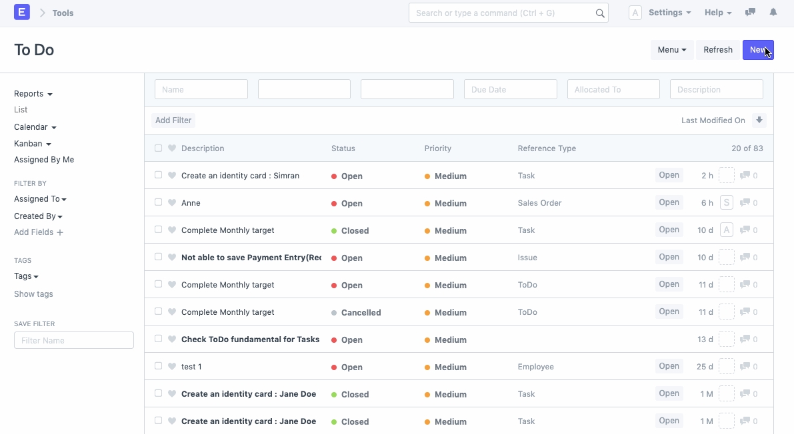
Task: Toggle sort direction arrow button
Action: (x=759, y=120)
